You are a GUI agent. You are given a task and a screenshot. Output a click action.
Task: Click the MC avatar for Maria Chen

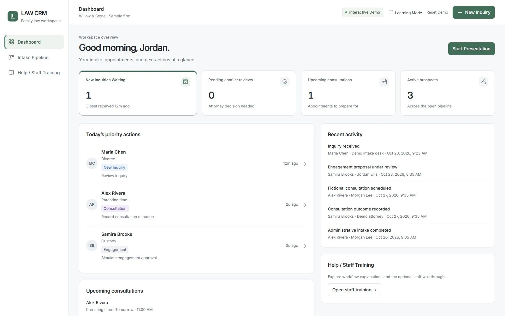(x=92, y=163)
